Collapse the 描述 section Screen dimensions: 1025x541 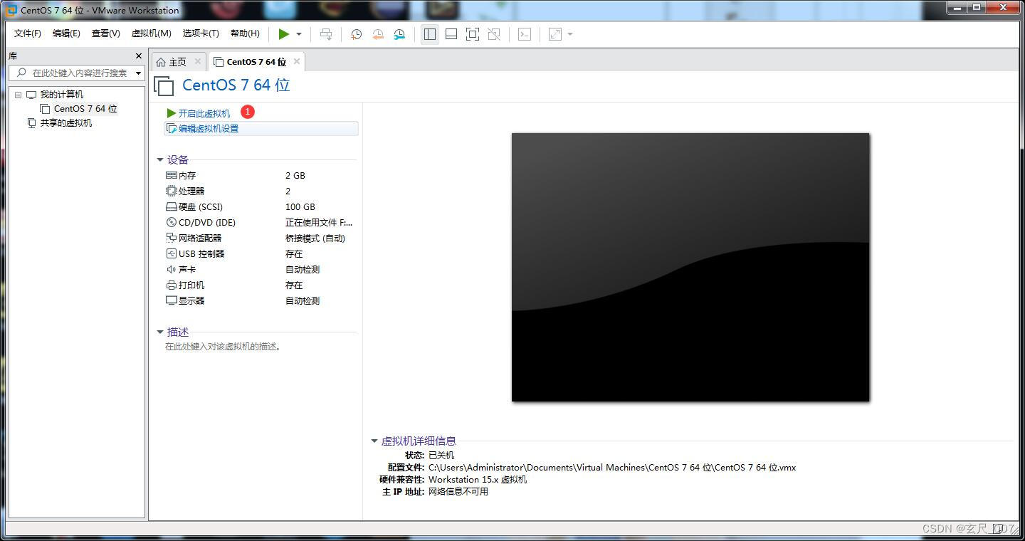[160, 332]
